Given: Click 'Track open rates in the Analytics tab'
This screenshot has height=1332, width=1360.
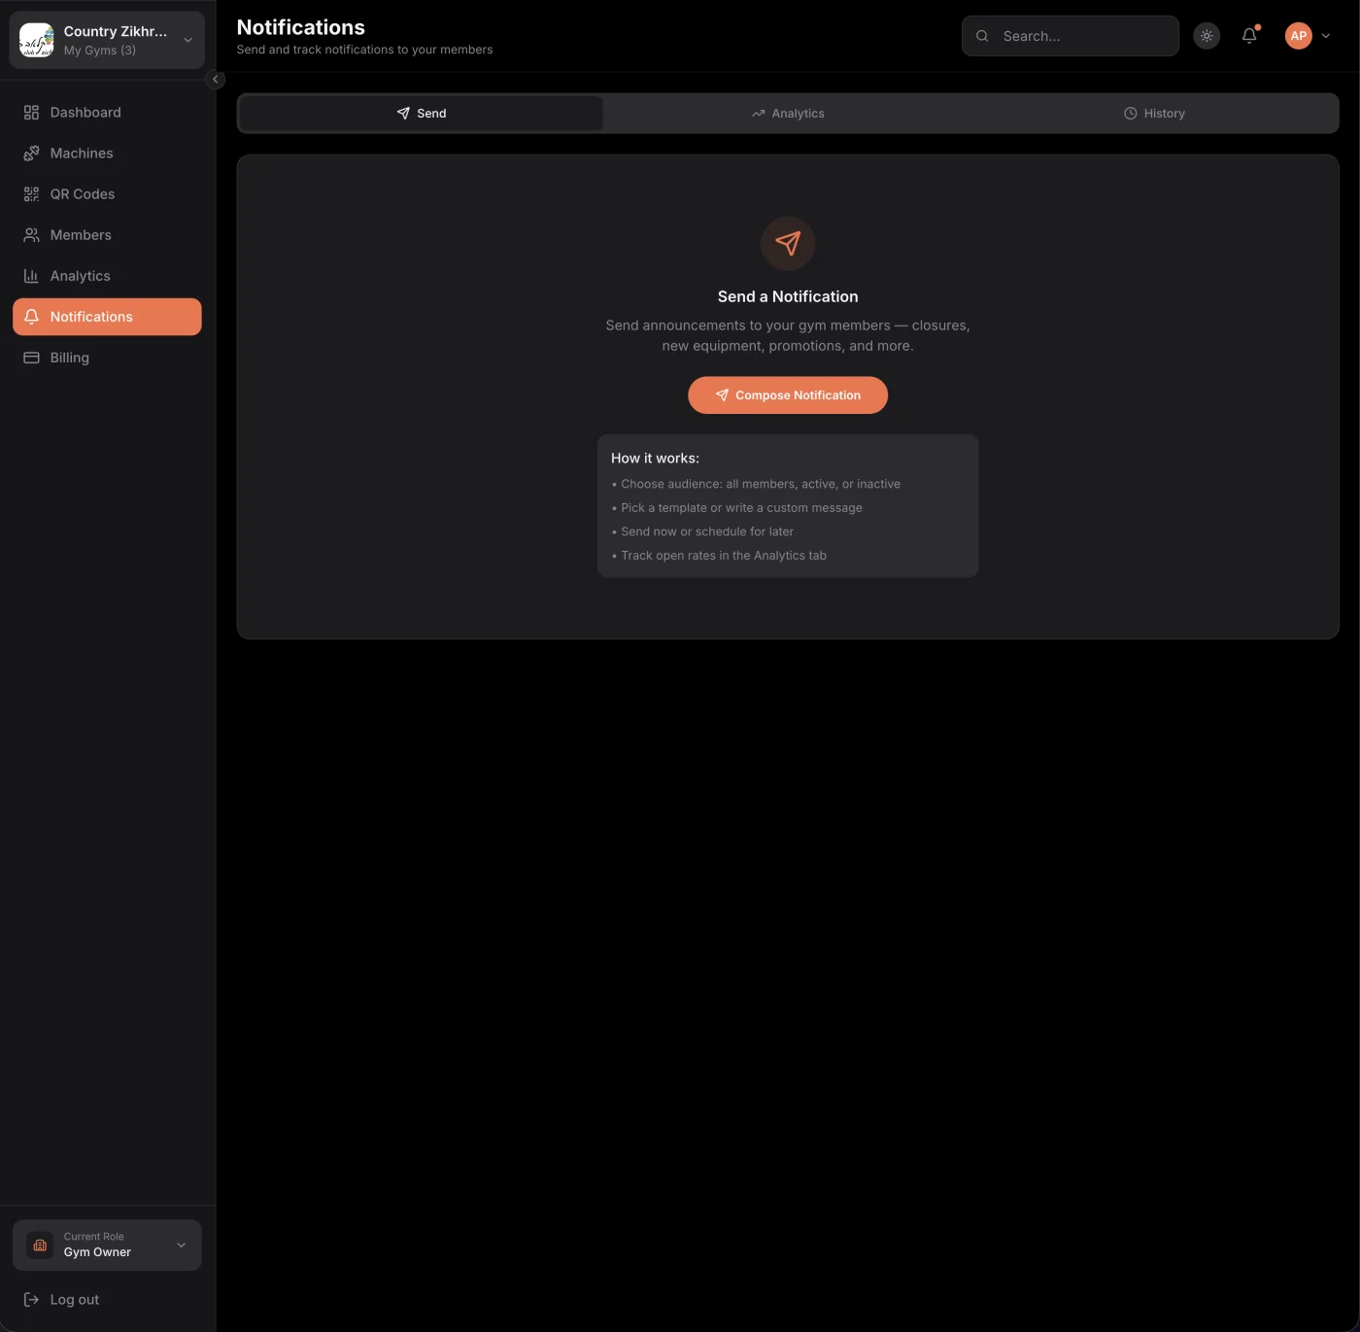Looking at the screenshot, I should click(724, 556).
